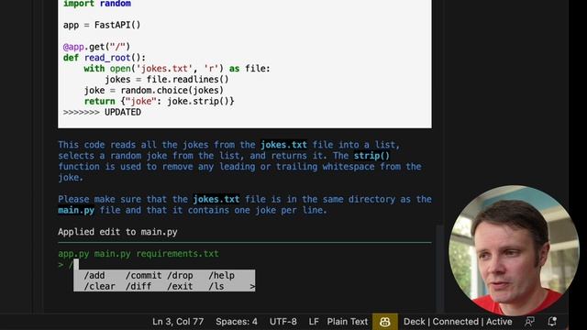
Task: Choose /ls from command suggestions
Action: pyautogui.click(x=216, y=286)
